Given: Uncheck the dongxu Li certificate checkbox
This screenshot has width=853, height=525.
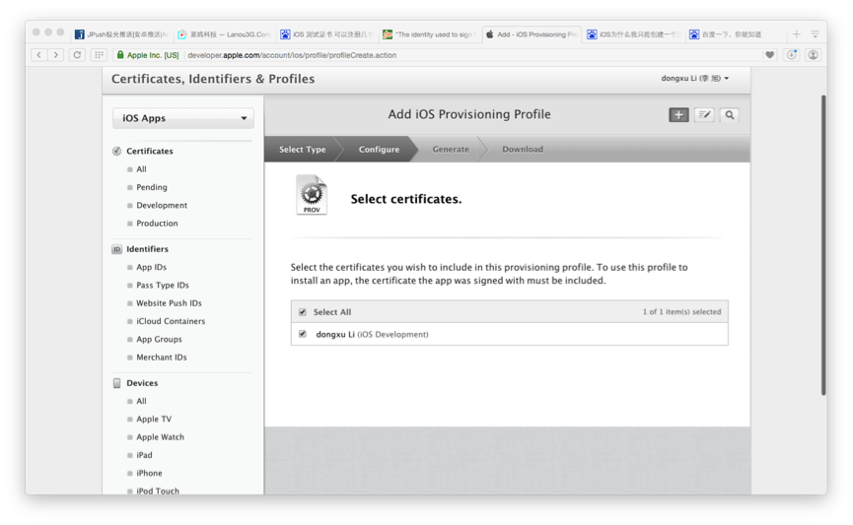Looking at the screenshot, I should [303, 334].
